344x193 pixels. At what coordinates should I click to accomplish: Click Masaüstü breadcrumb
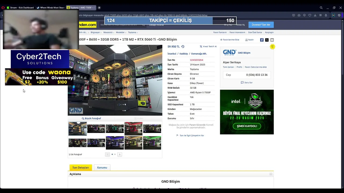tap(108, 32)
